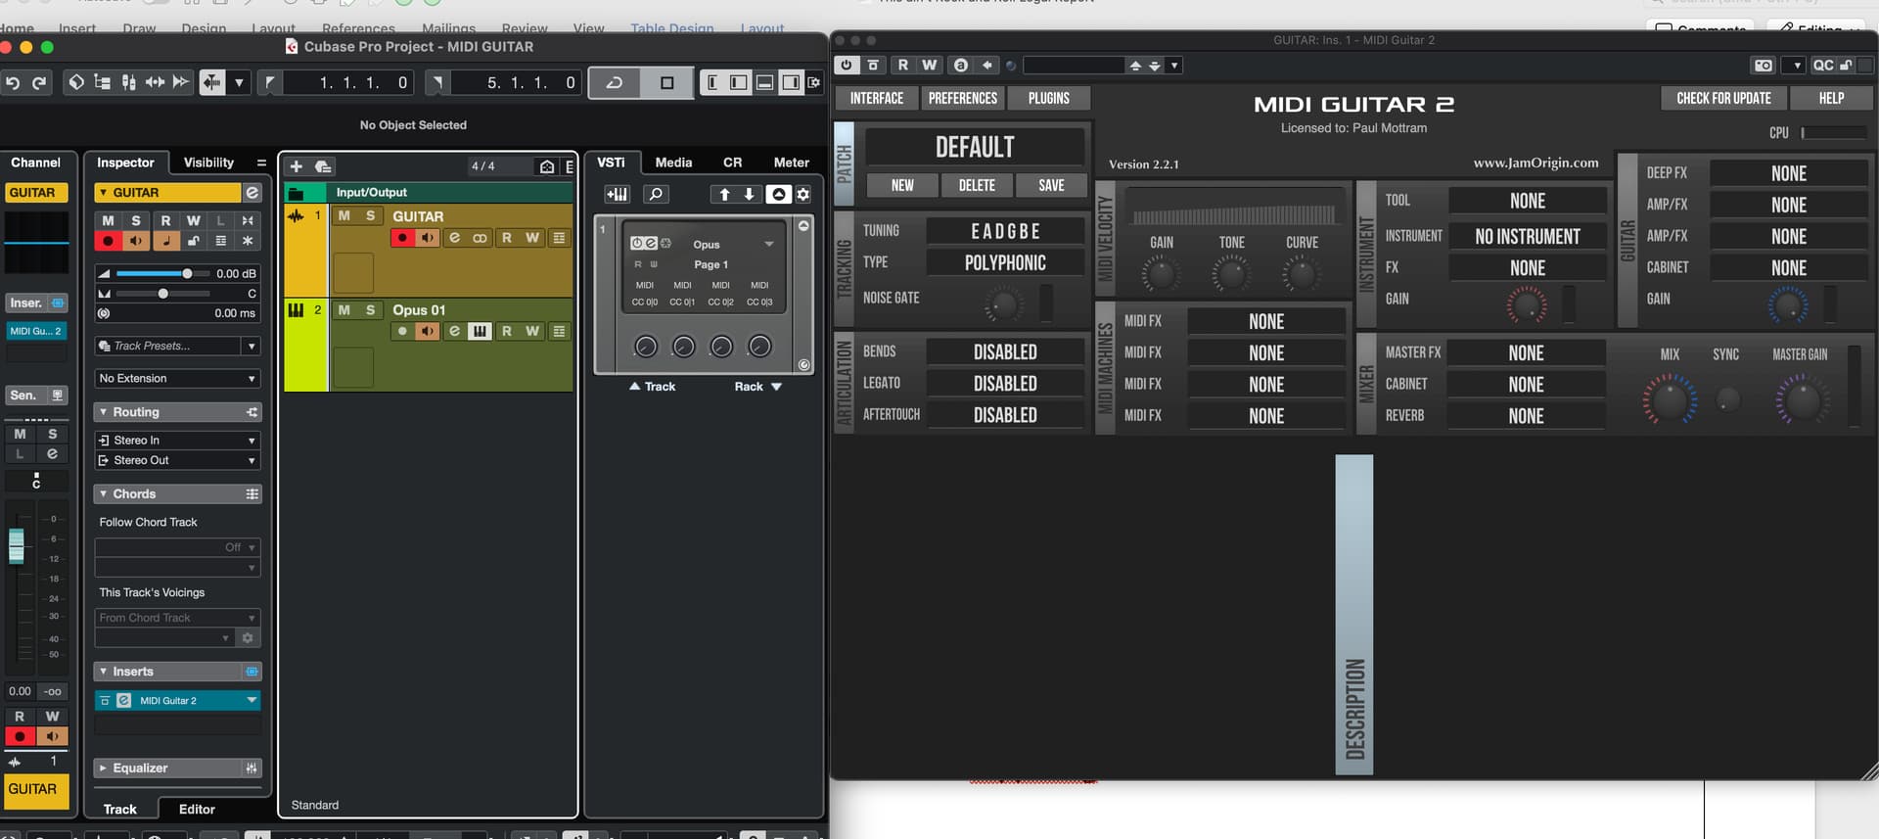Screen dimensions: 1879x839
Task: Click the Add Track plus icon
Action: (297, 166)
